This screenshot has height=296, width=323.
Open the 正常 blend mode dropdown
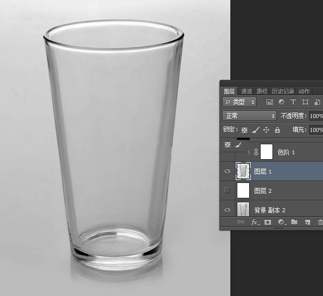click(249, 116)
